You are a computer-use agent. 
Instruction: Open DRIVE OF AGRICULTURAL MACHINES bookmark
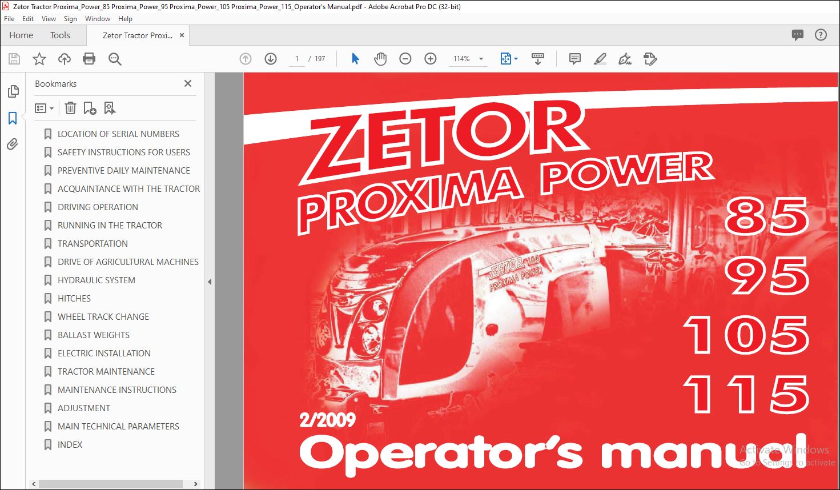(x=128, y=262)
